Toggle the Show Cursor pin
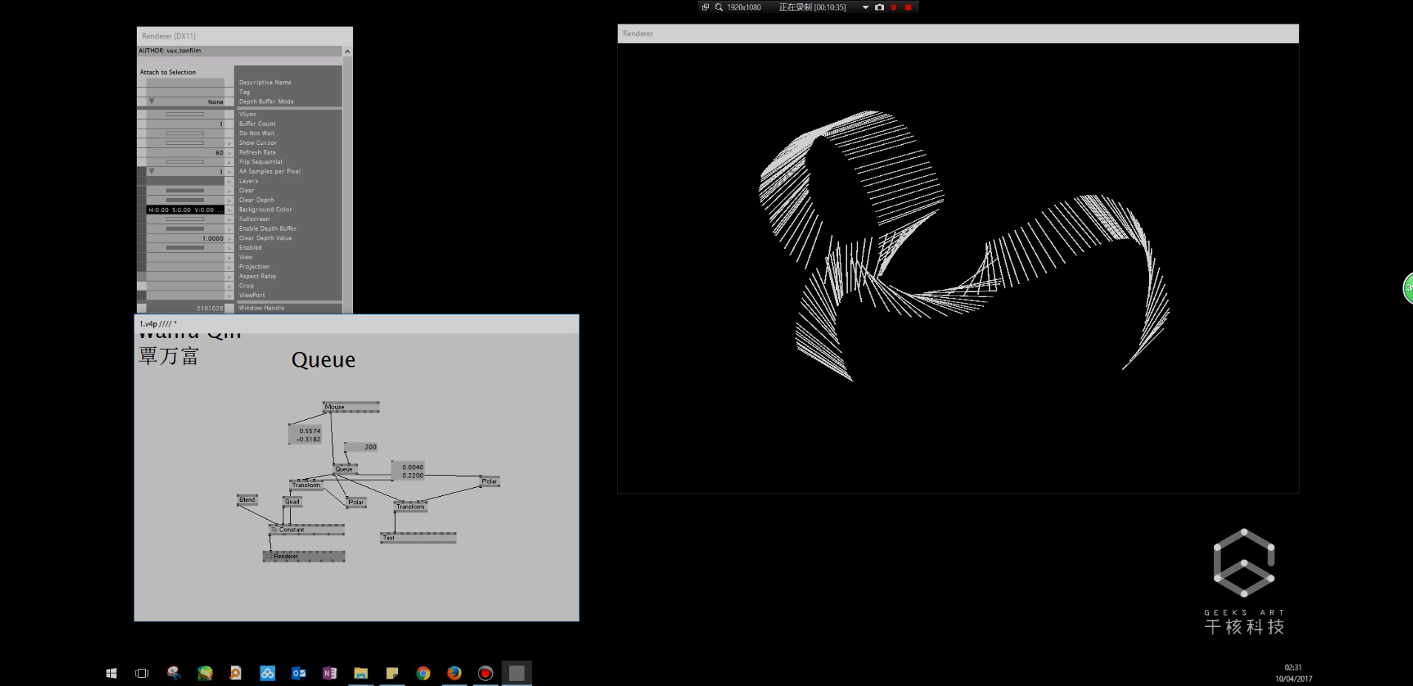The height and width of the screenshot is (686, 1413). tap(185, 143)
